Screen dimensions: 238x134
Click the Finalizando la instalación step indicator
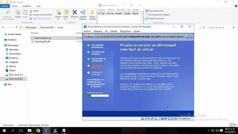[89, 73]
